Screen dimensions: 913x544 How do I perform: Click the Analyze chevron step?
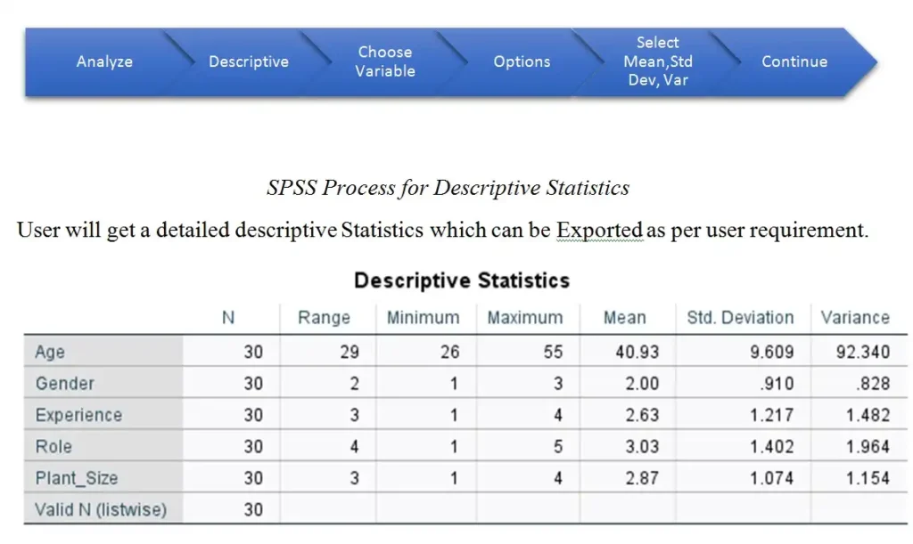(x=104, y=61)
